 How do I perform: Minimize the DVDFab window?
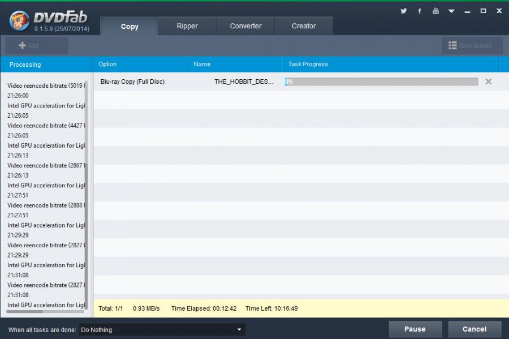pos(467,11)
